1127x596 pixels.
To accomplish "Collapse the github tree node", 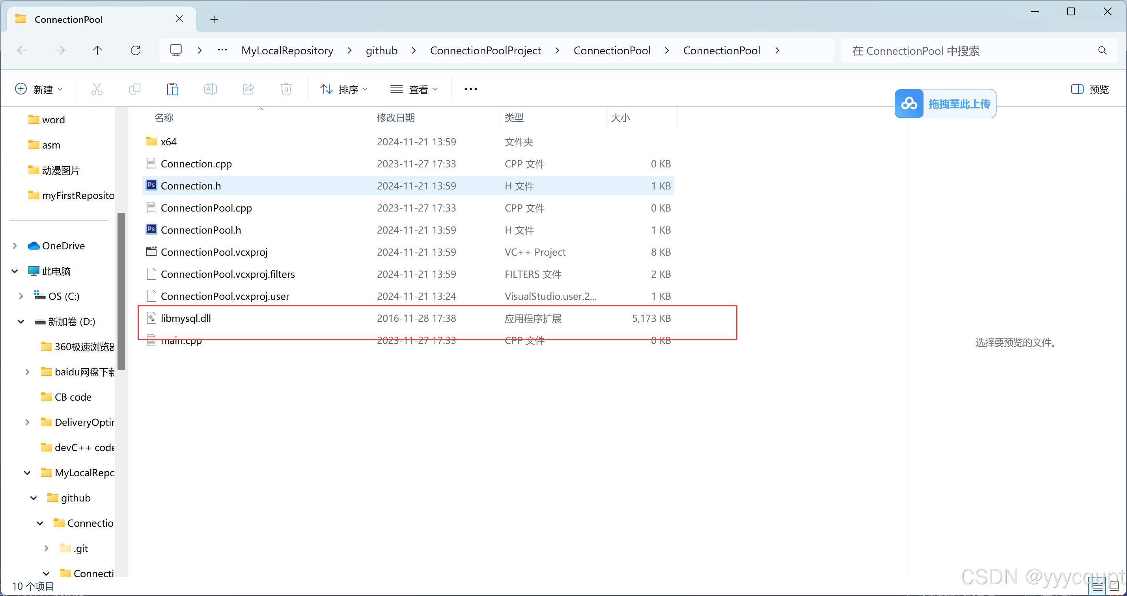I will [x=34, y=498].
